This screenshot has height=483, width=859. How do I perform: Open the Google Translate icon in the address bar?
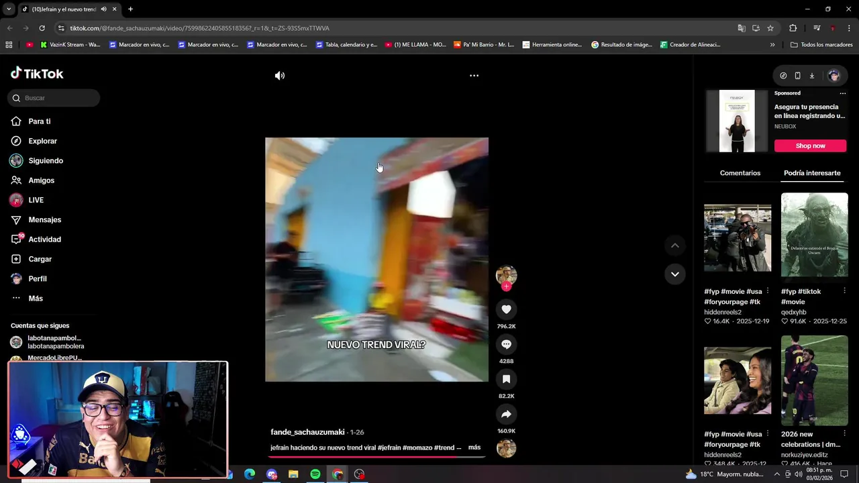742,28
